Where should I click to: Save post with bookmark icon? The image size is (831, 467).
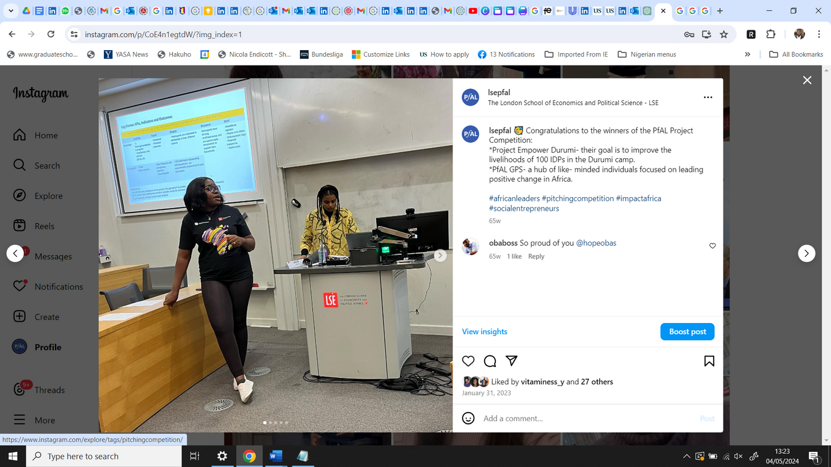coord(709,361)
